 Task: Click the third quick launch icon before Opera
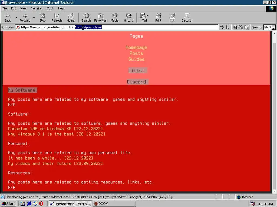[35, 204]
